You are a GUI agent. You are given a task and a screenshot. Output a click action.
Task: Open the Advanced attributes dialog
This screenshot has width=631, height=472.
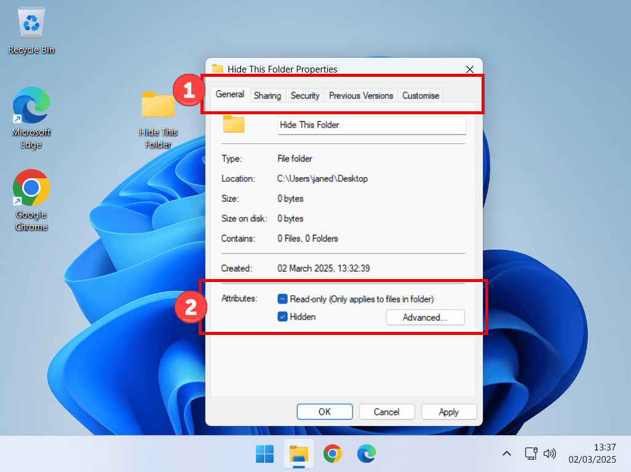[425, 317]
